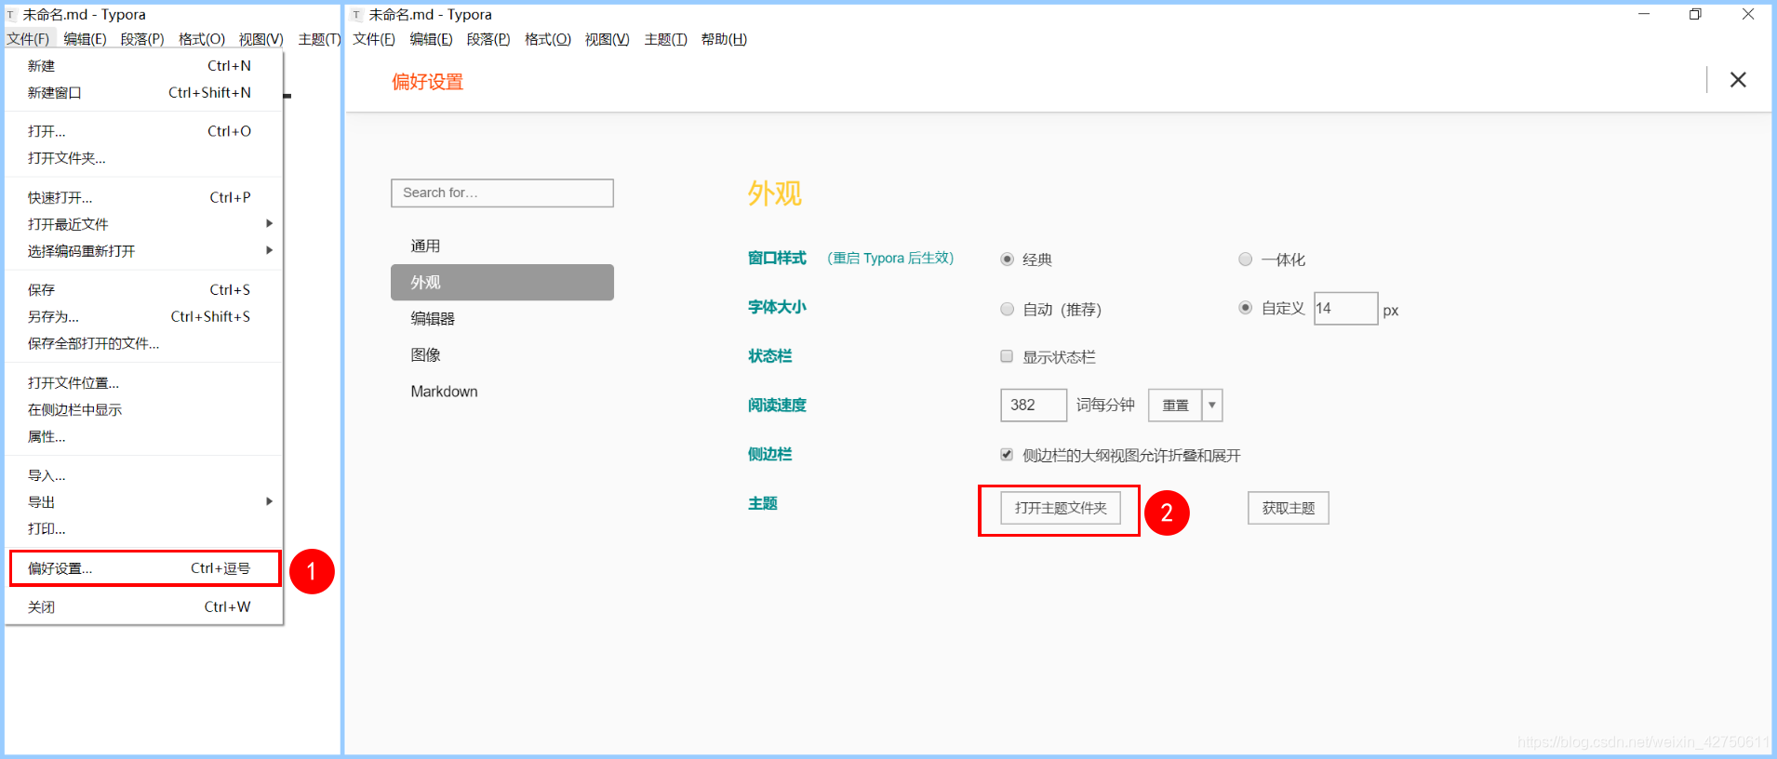Choose 新建窗口 from the file menu

pyautogui.click(x=143, y=93)
